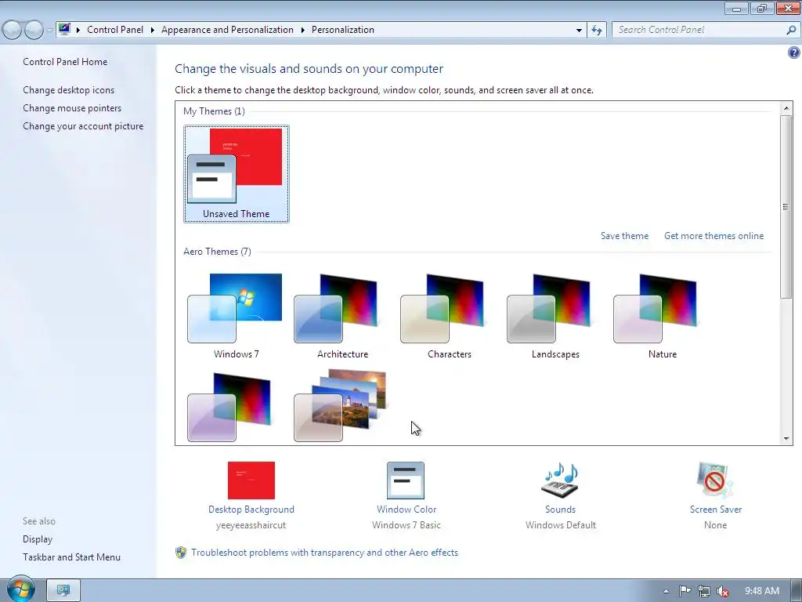Click the themes list scroll up arrow
This screenshot has height=602, width=802.
786,108
